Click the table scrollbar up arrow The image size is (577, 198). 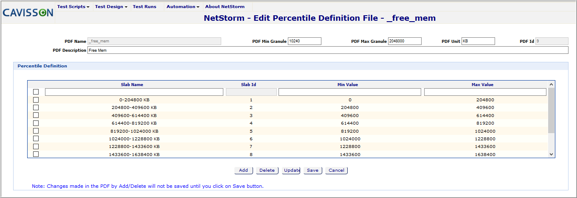pyautogui.click(x=551, y=84)
